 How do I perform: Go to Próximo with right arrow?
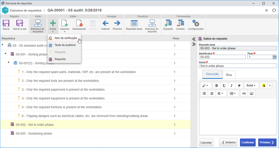point(117,23)
